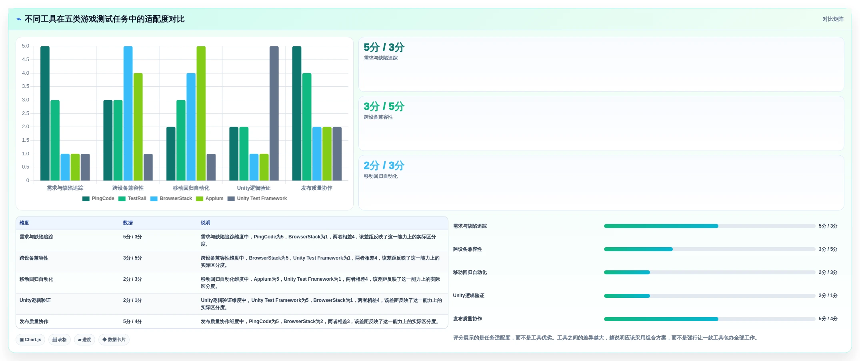Click the 5分 / 3分 需求与缺陷追踪 data card
Viewport: 860px width, 361px height.
tap(601, 64)
